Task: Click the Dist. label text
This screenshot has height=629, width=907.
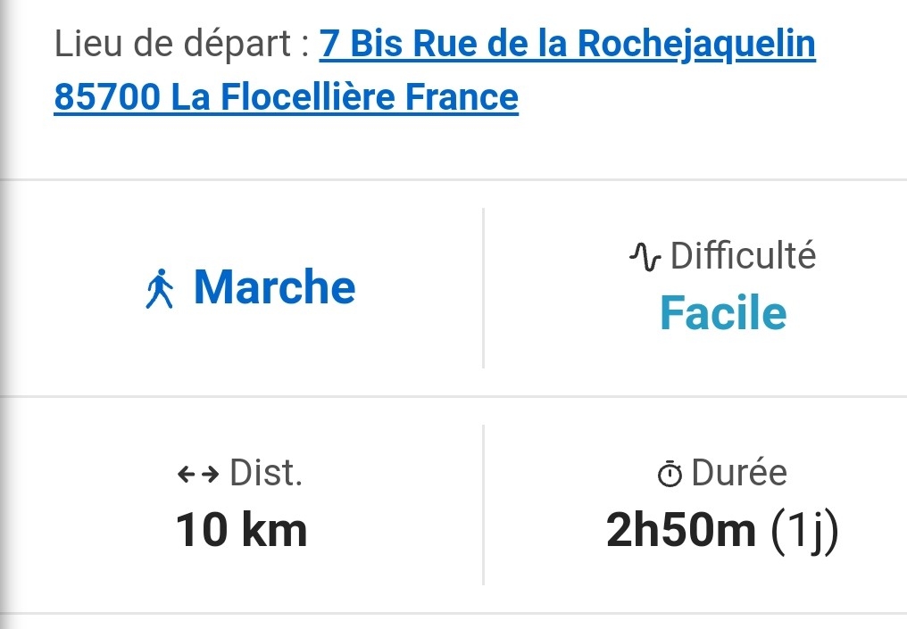Action: click(x=266, y=473)
